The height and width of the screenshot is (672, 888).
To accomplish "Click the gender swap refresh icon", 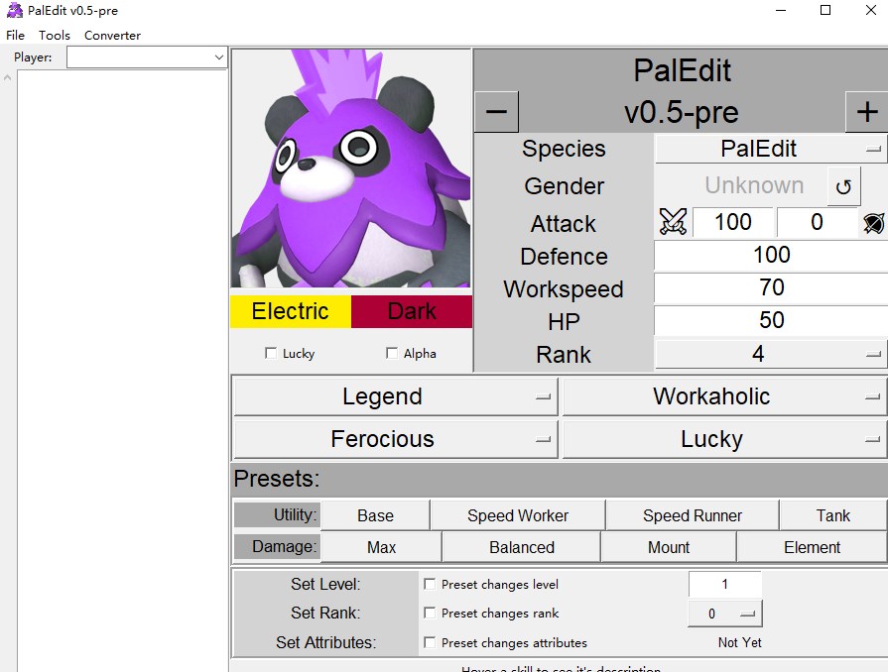I will click(843, 186).
